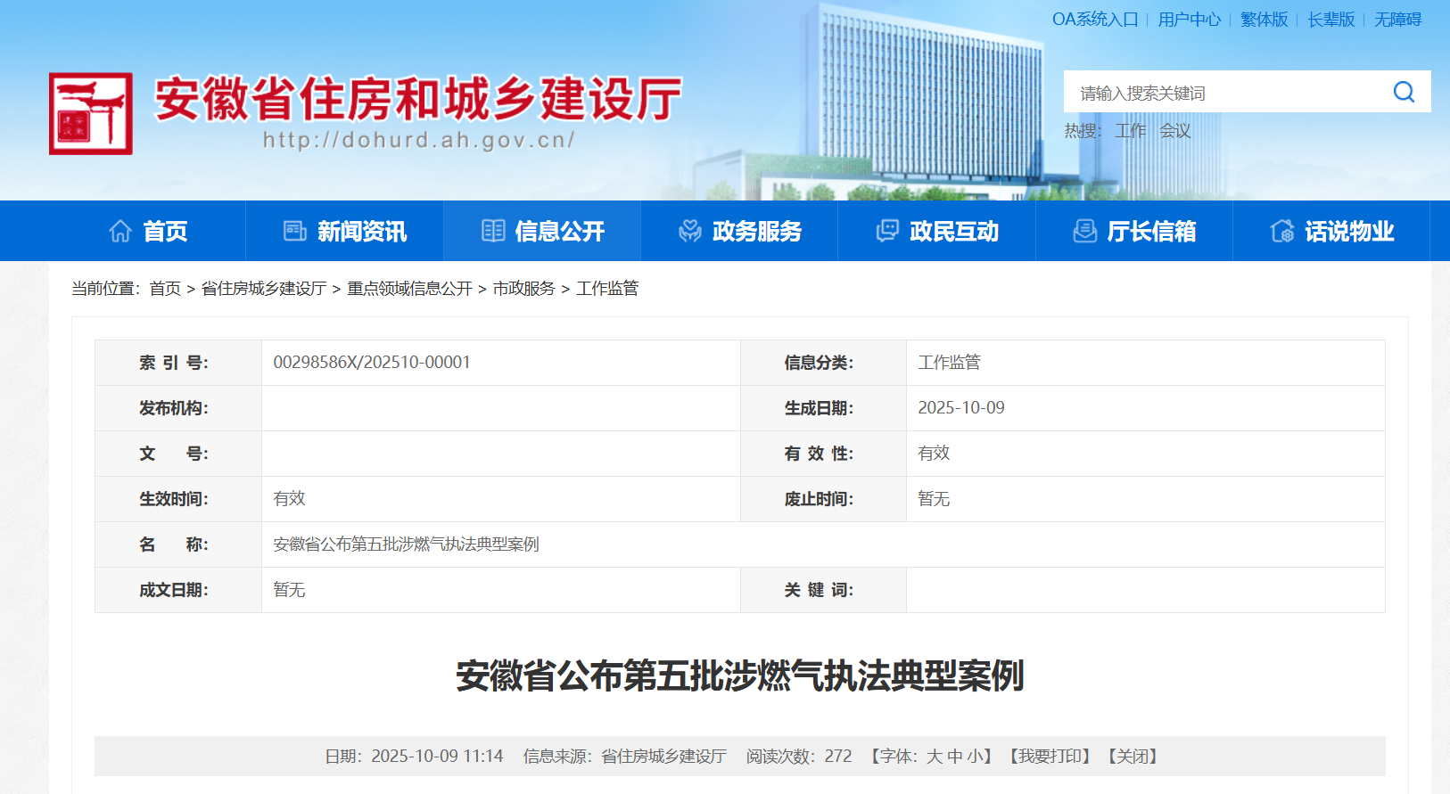The image size is (1450, 794).
Task: Open the 政务服务 navigation tab
Action: pyautogui.click(x=739, y=231)
